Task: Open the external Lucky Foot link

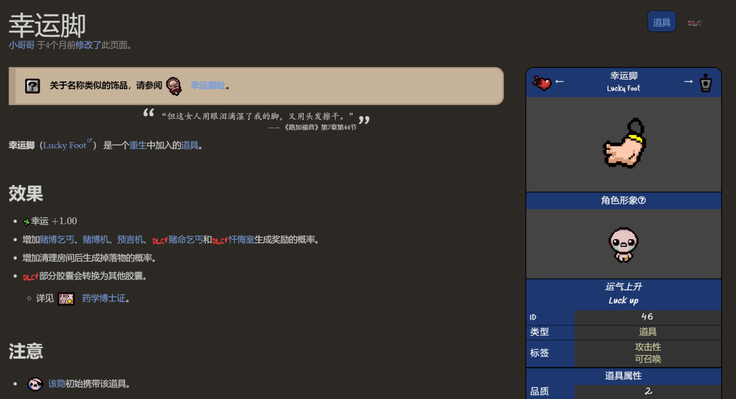Action: pos(68,145)
